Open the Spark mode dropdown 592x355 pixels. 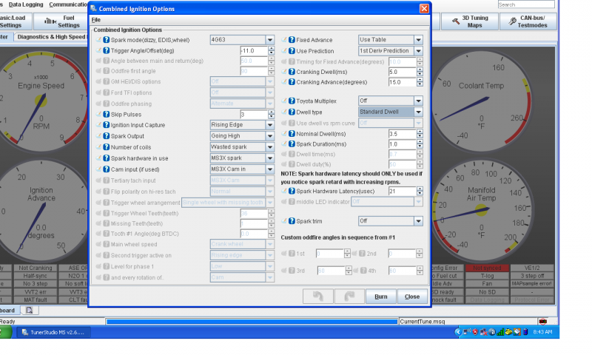pyautogui.click(x=270, y=40)
